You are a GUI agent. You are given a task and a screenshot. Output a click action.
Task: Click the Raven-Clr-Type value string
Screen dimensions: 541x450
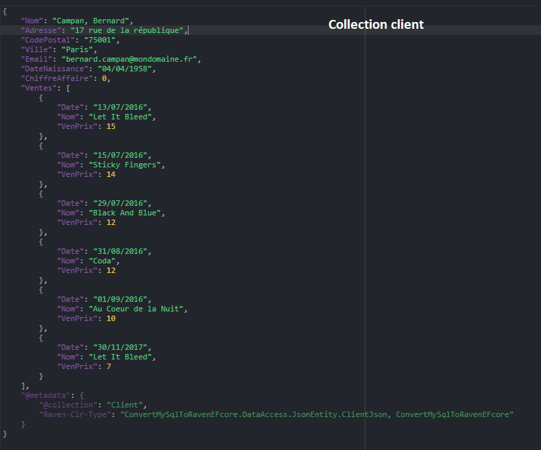[317, 414]
